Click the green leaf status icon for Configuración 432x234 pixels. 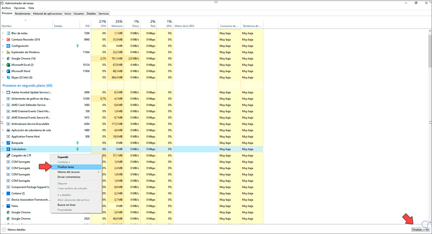pos(77,46)
